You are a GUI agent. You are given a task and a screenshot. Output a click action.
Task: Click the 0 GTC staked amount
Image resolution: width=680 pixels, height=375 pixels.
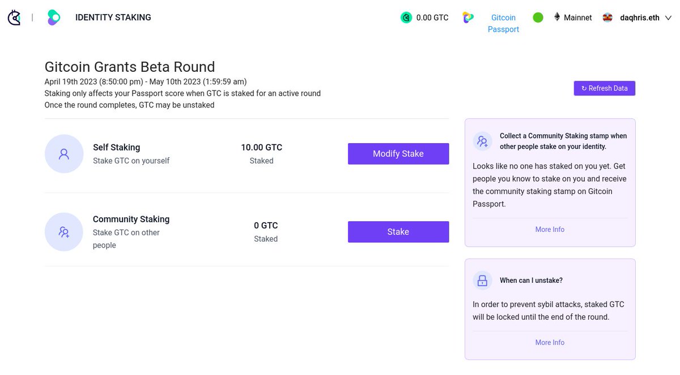pyautogui.click(x=266, y=226)
